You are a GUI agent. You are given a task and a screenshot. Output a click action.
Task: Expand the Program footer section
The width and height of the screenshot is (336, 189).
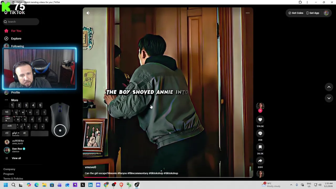[8, 174]
